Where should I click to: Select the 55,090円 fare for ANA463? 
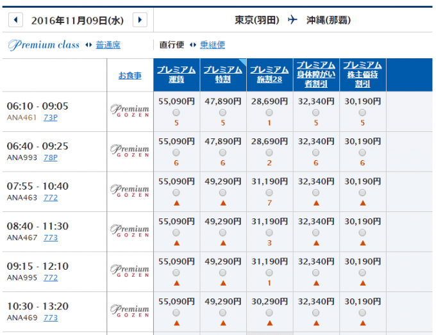pos(176,193)
